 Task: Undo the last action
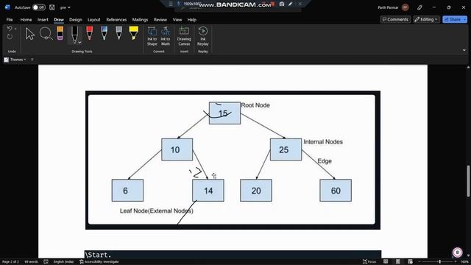tap(10, 29)
